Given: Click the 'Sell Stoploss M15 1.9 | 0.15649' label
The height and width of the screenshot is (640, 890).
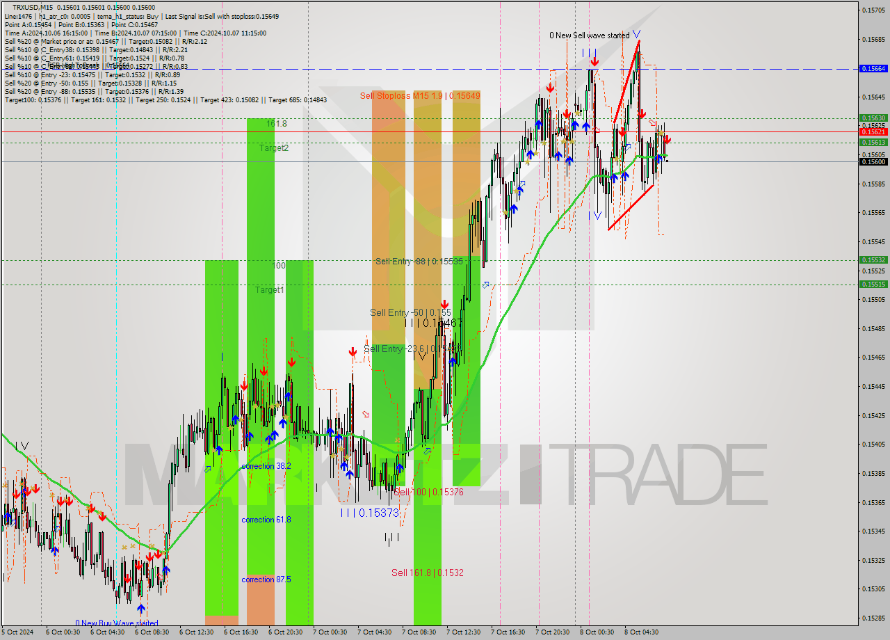Looking at the screenshot, I should tap(420, 95).
